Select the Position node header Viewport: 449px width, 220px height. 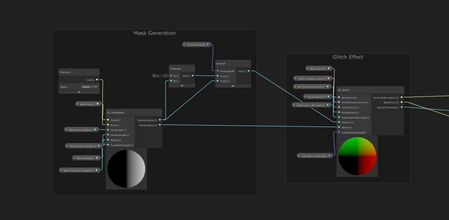79,72
